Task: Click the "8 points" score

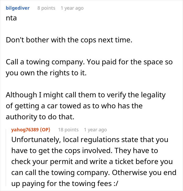Action: click(46, 8)
